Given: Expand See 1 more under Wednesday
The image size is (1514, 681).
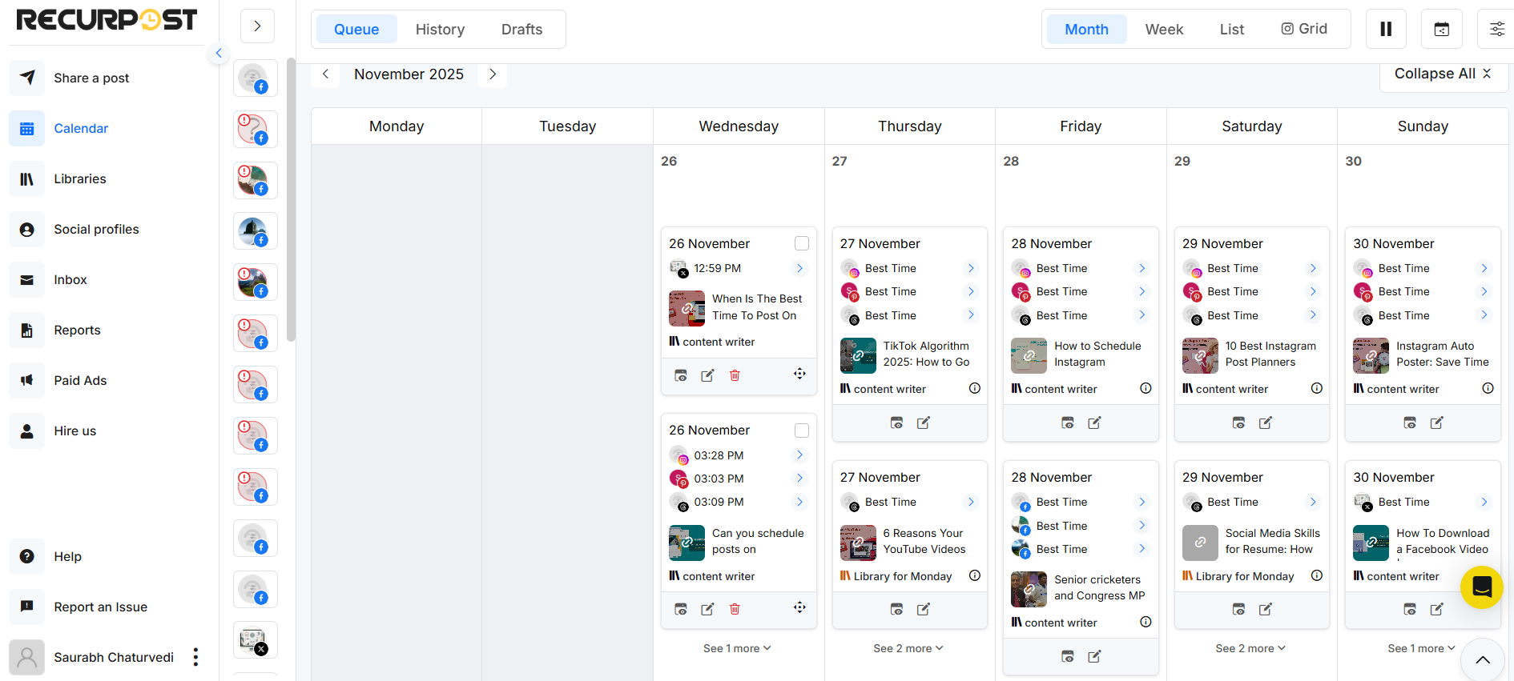Looking at the screenshot, I should tap(737, 648).
